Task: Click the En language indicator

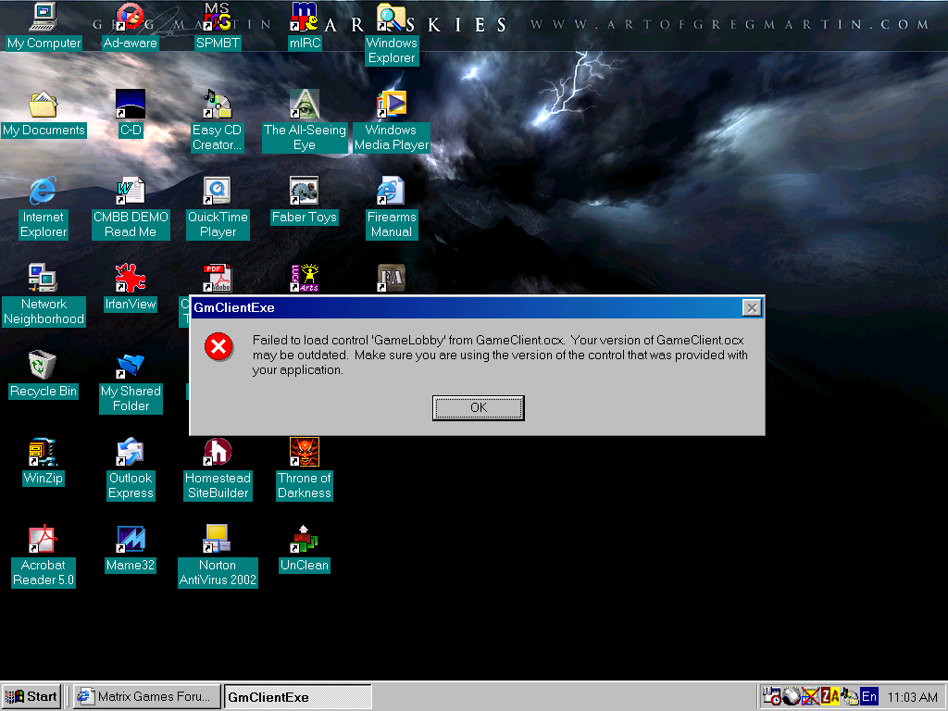Action: [868, 696]
